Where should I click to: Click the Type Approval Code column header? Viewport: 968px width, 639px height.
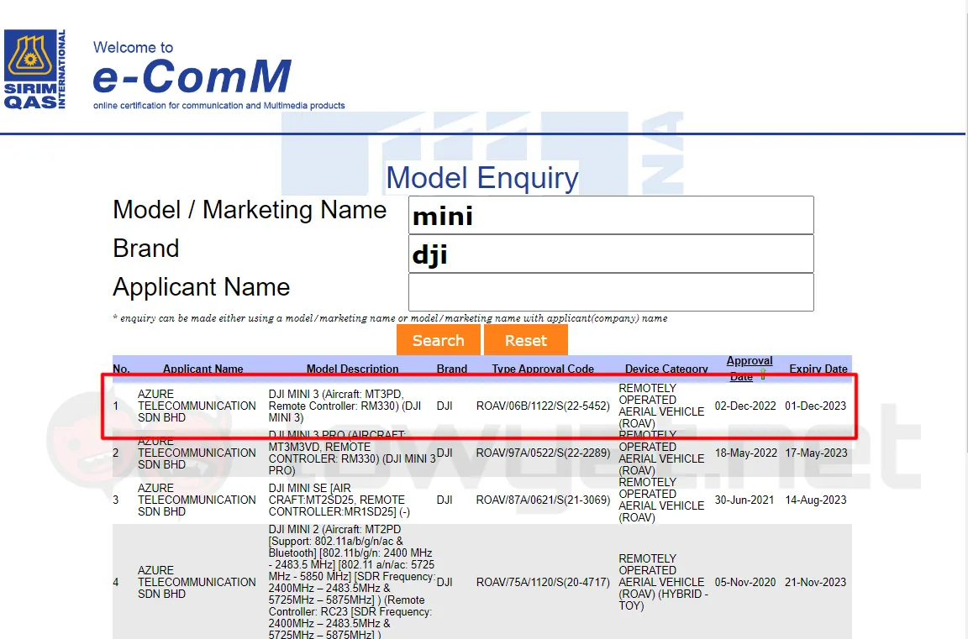543,369
